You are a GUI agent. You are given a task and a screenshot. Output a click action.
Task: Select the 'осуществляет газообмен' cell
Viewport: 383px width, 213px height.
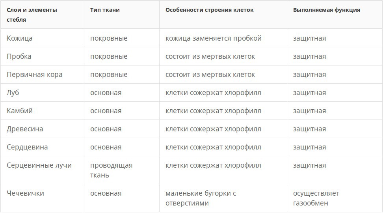(316, 198)
